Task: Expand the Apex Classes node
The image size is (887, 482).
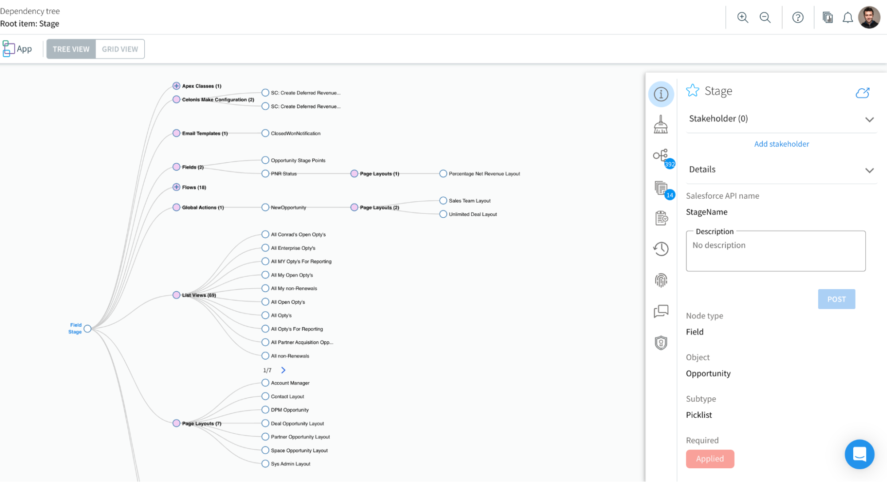Action: (x=176, y=86)
